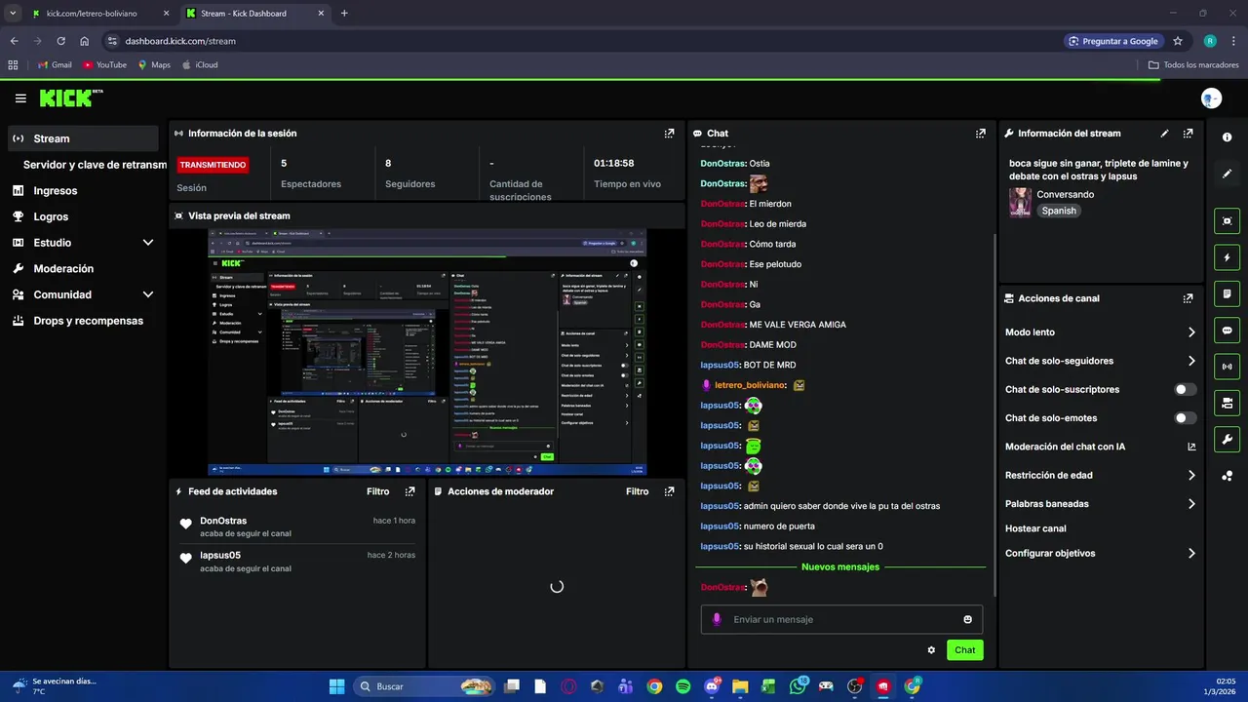Screen dimensions: 1248x702
Task: Open the Moderación del chat con IA external link
Action: click(1191, 447)
